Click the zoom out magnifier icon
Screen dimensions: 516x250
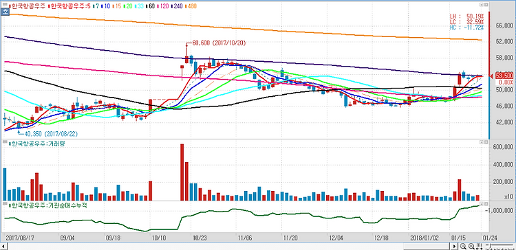pyautogui.click(x=463, y=246)
